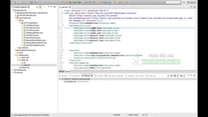Collapse the com.trungtamjava package
This screenshot has width=208, height=117.
(20, 23)
